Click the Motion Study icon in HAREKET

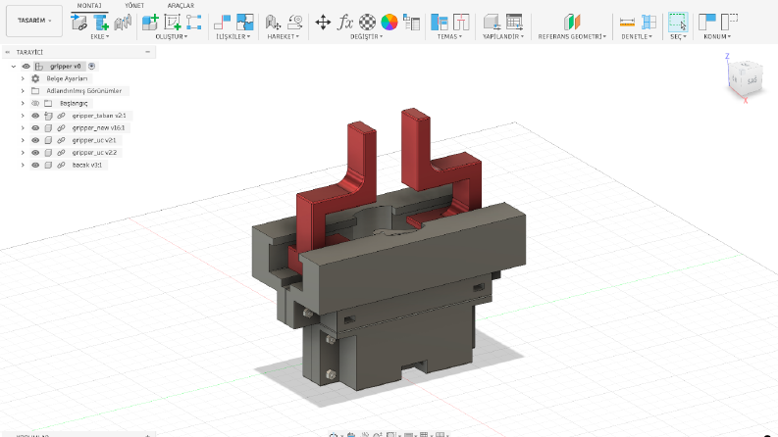[x=294, y=23]
